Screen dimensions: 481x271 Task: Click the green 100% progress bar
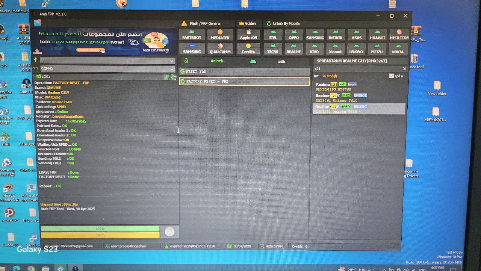click(100, 229)
